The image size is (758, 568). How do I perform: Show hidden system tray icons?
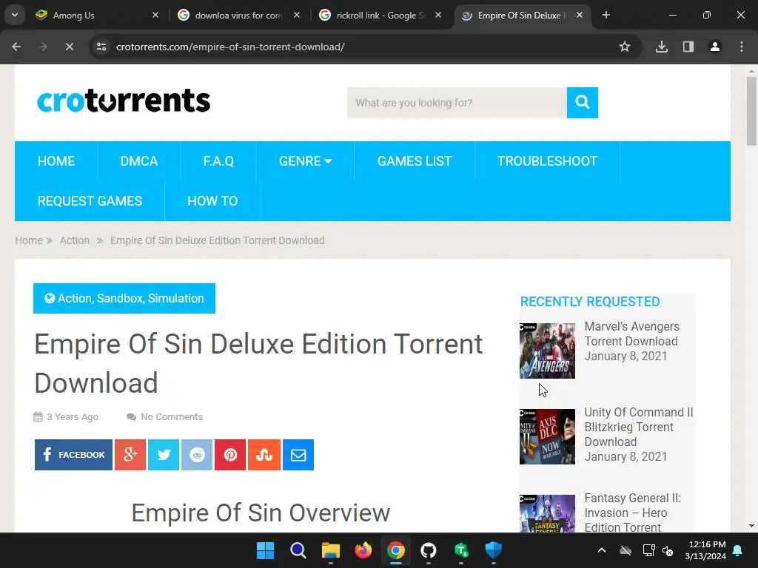click(x=602, y=550)
